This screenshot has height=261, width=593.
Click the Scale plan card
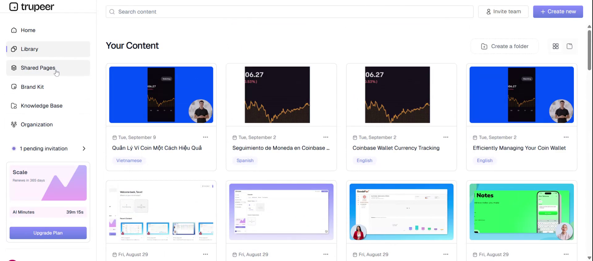click(48, 183)
